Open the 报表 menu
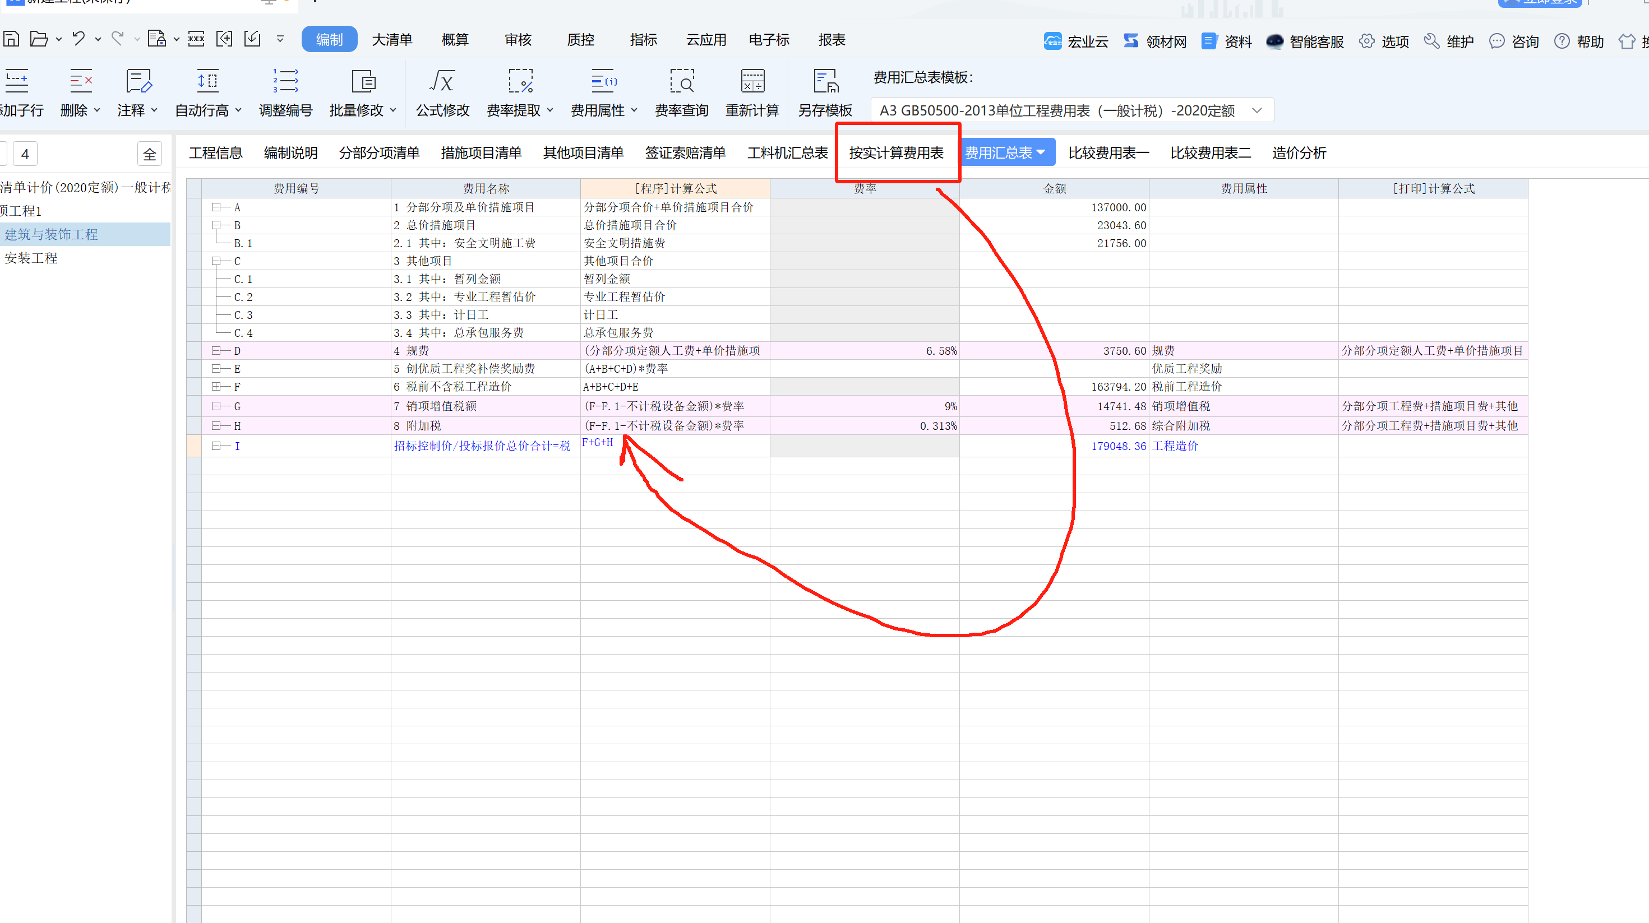 click(832, 40)
